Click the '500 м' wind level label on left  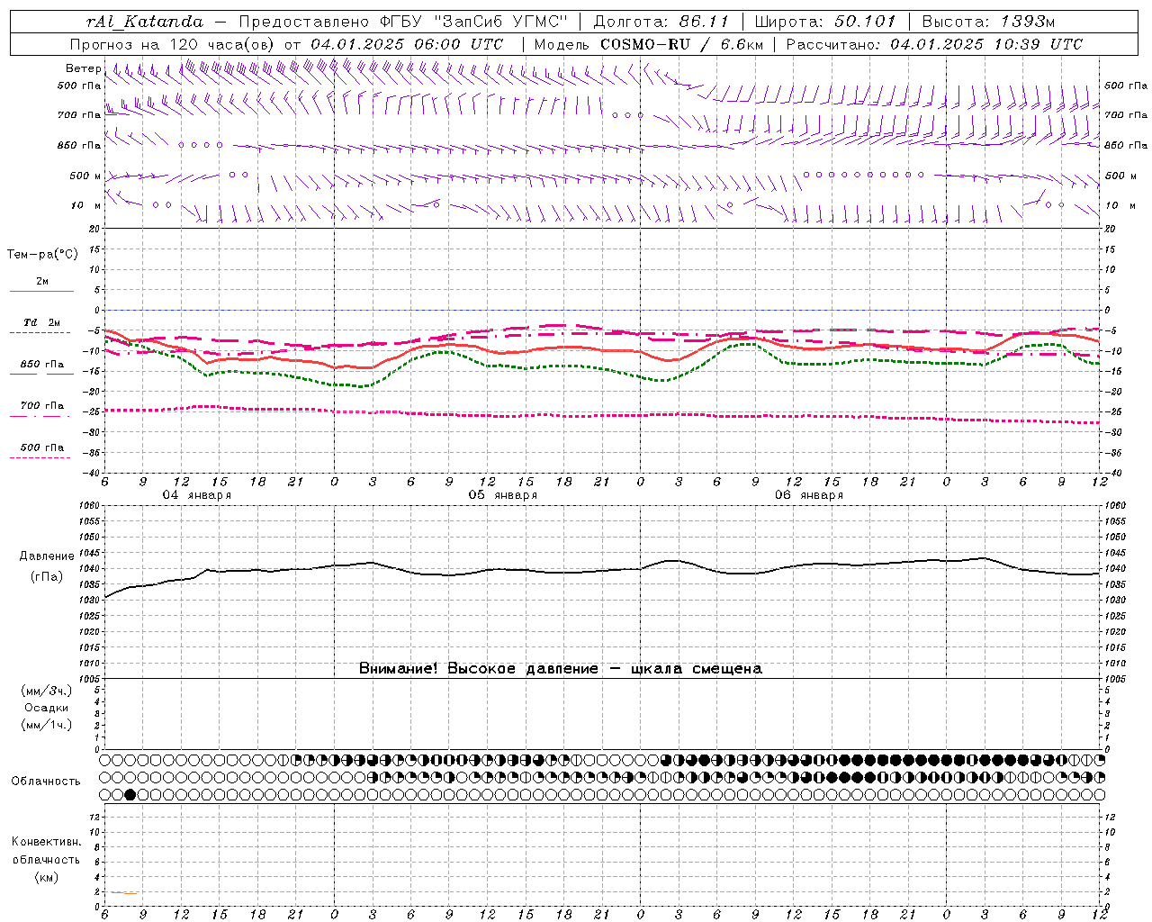click(x=85, y=176)
